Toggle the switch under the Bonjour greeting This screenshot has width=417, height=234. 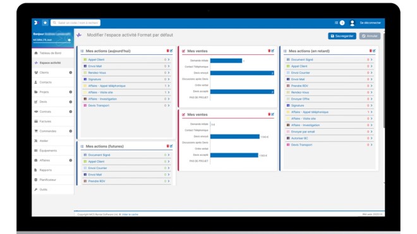click(69, 40)
